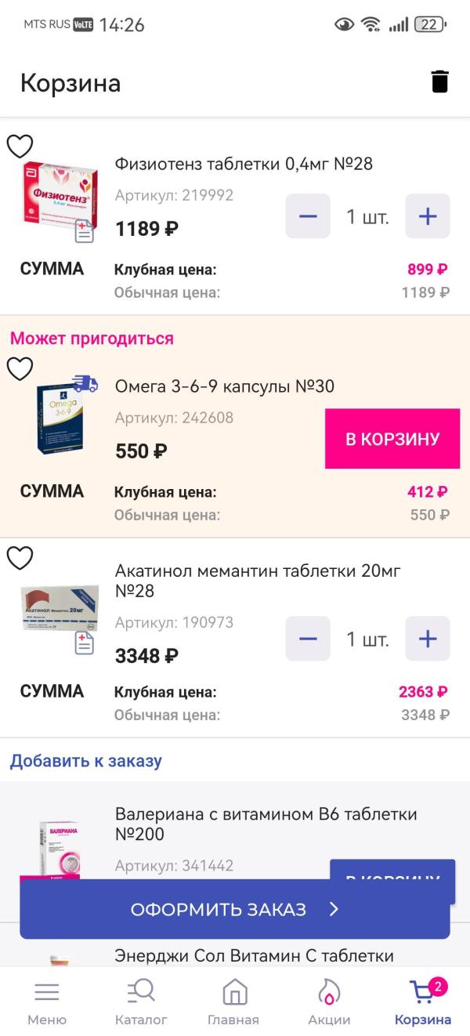Tap the delivery truck icon on Омега
This screenshot has width=470, height=1036.
(x=85, y=383)
